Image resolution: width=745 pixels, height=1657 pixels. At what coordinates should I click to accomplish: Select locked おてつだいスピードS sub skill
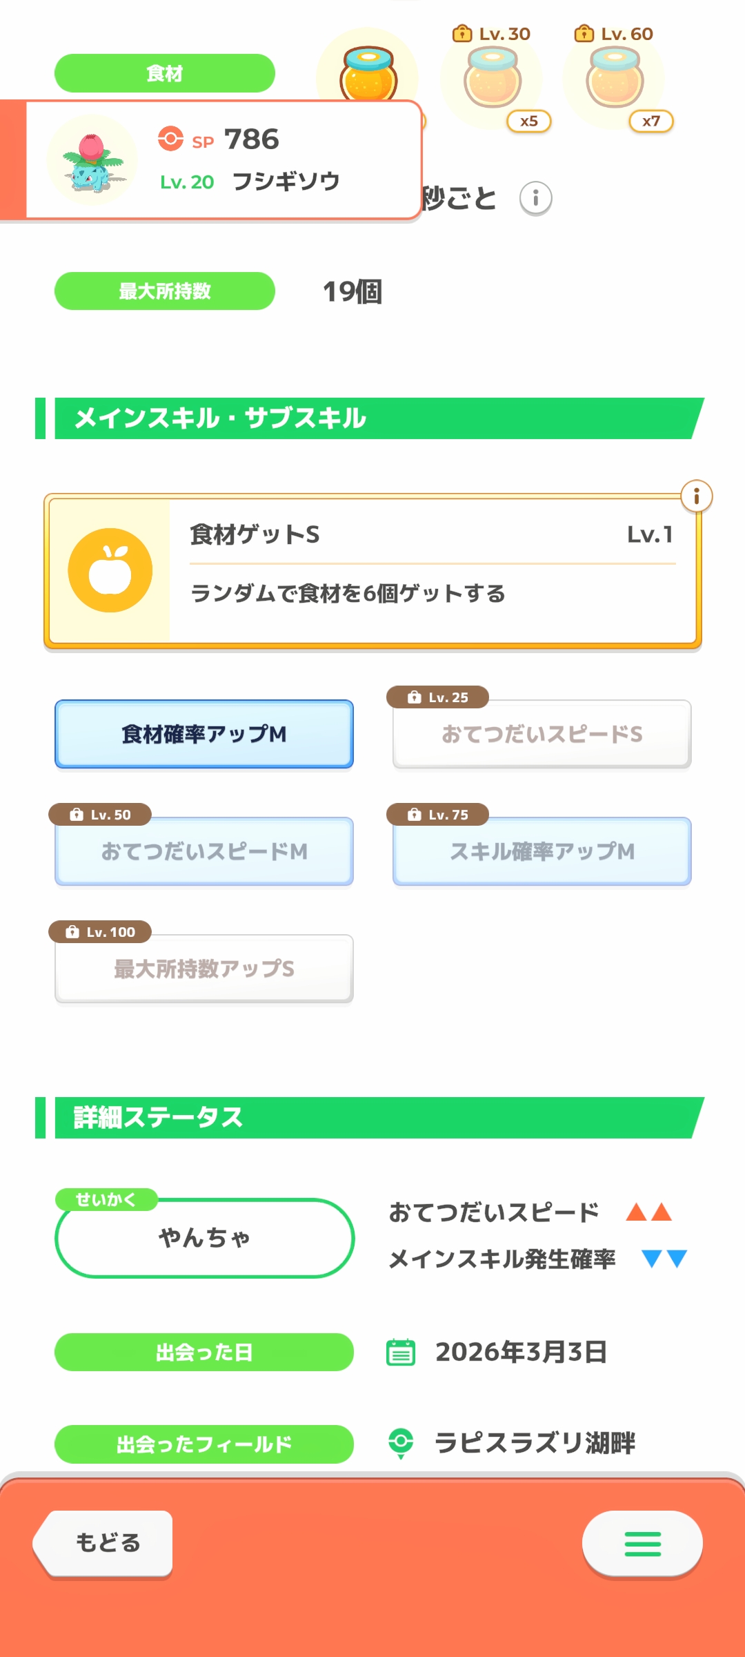point(542,734)
